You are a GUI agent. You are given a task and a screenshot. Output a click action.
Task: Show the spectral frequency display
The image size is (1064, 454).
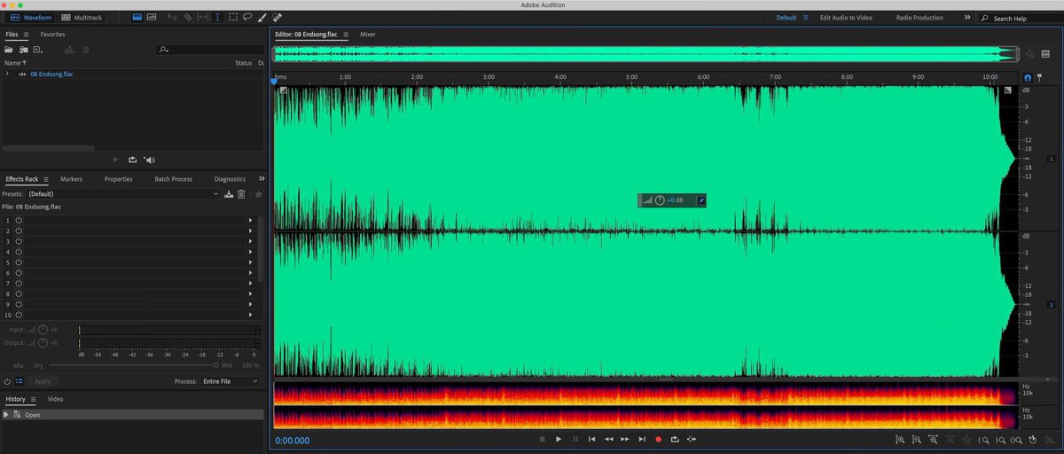[x=137, y=18]
